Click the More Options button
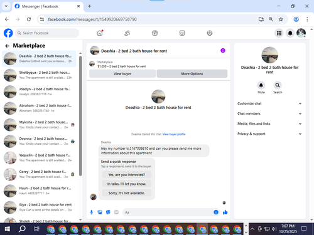This screenshot has height=235, width=314. click(x=192, y=74)
